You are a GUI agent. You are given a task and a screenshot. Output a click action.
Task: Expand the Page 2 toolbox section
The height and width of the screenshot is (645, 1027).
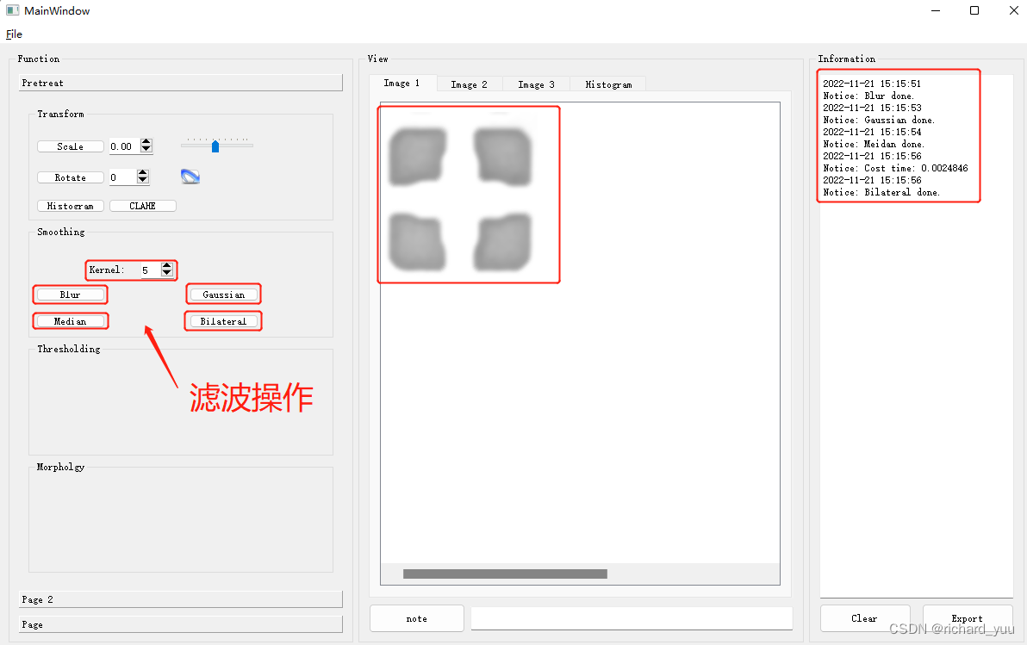point(181,599)
